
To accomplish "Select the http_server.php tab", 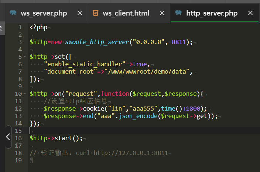I will [215, 13].
